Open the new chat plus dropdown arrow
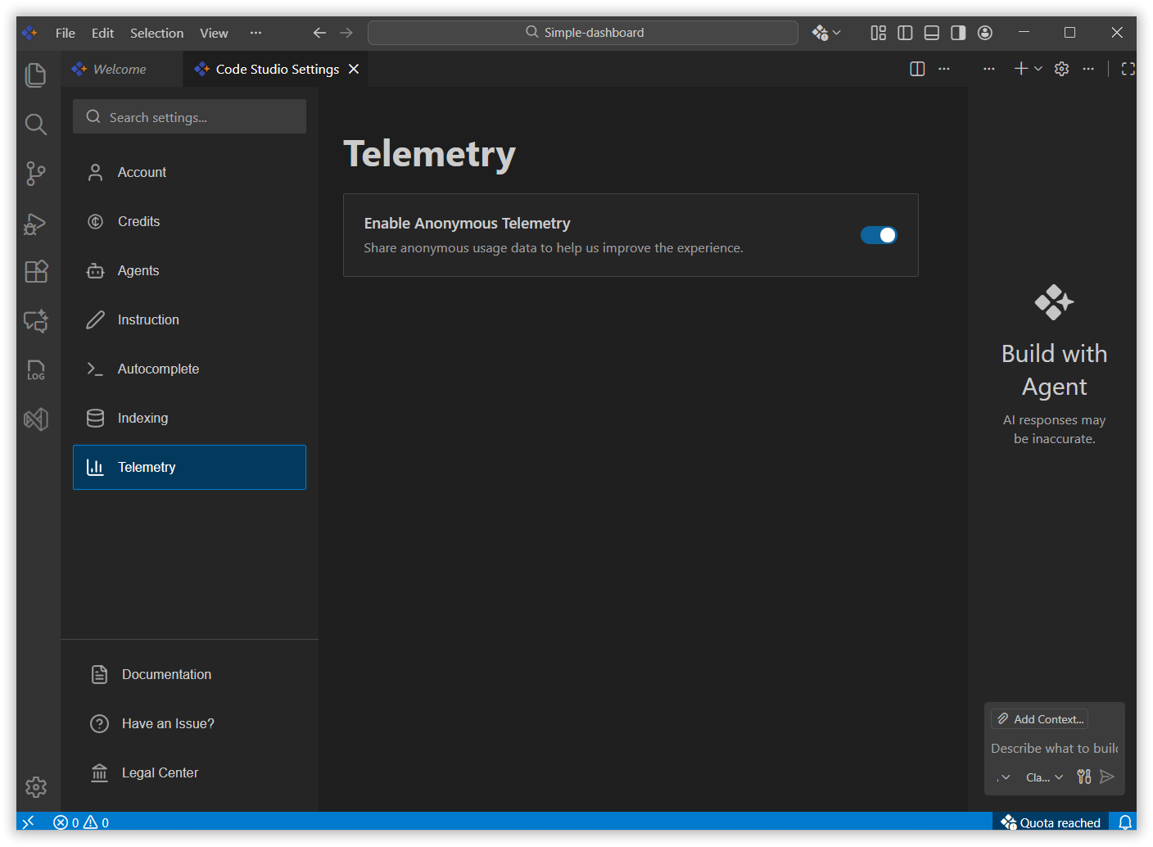This screenshot has width=1153, height=847. click(x=1038, y=69)
